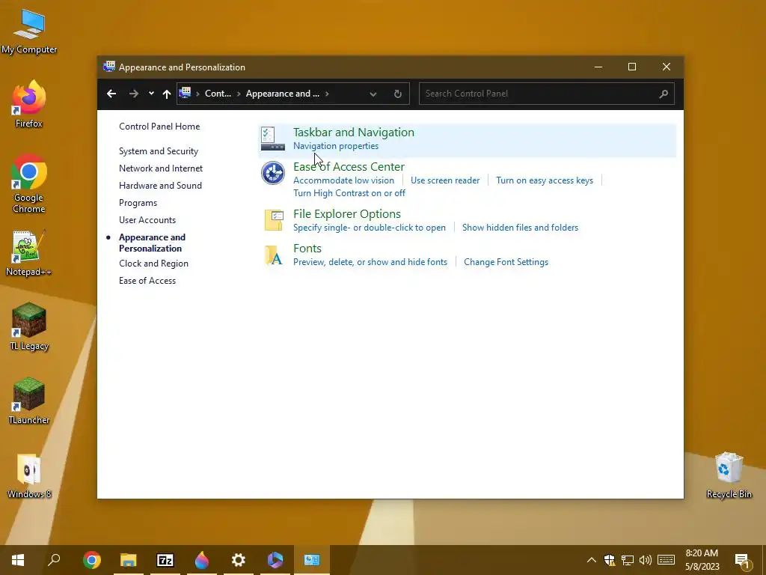Expand the address bar history dropdown
The height and width of the screenshot is (575, 766).
[373, 94]
